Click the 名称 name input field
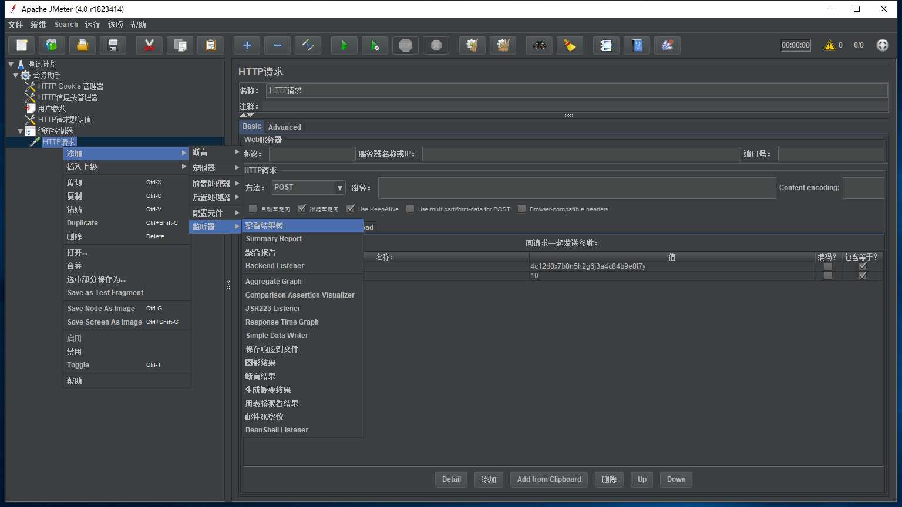The height and width of the screenshot is (507, 902). (577, 90)
